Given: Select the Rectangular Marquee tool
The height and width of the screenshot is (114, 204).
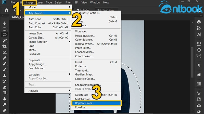Looking at the screenshot, I should coord(5,29).
